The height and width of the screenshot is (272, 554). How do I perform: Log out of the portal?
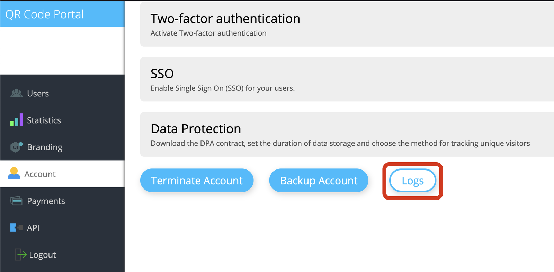point(42,254)
